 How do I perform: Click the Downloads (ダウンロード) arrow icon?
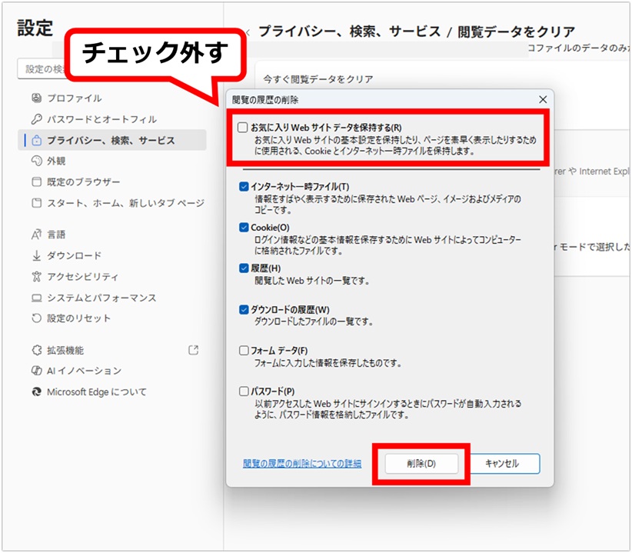[x=36, y=255]
